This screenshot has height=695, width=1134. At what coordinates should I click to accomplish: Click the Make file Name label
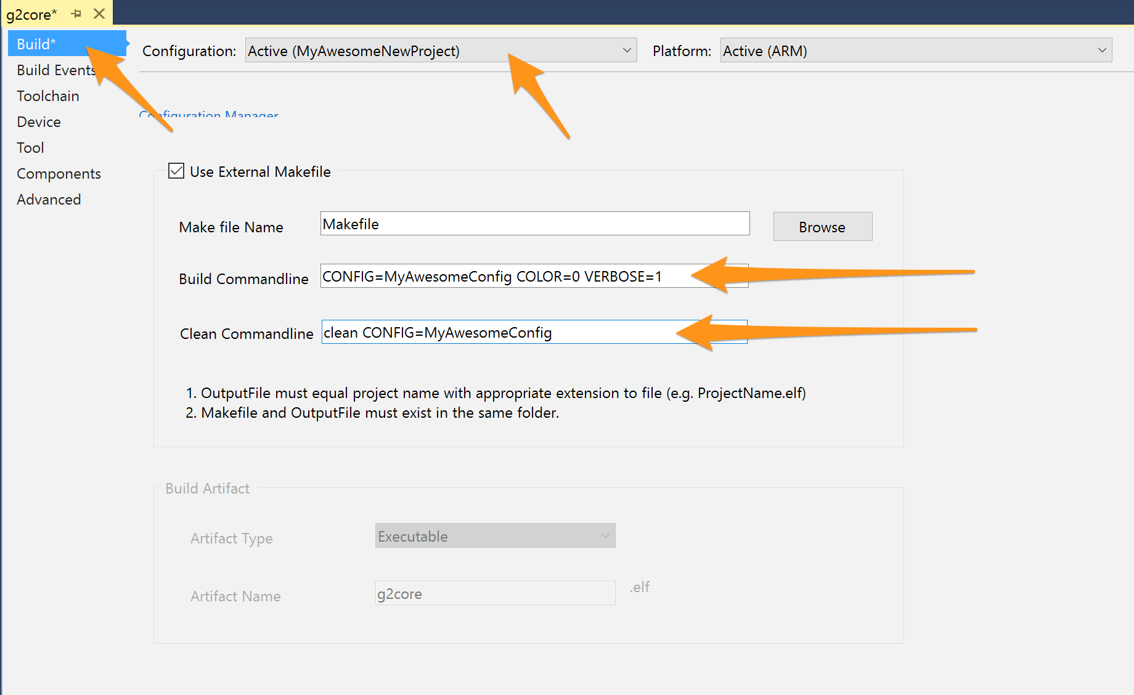coord(231,227)
